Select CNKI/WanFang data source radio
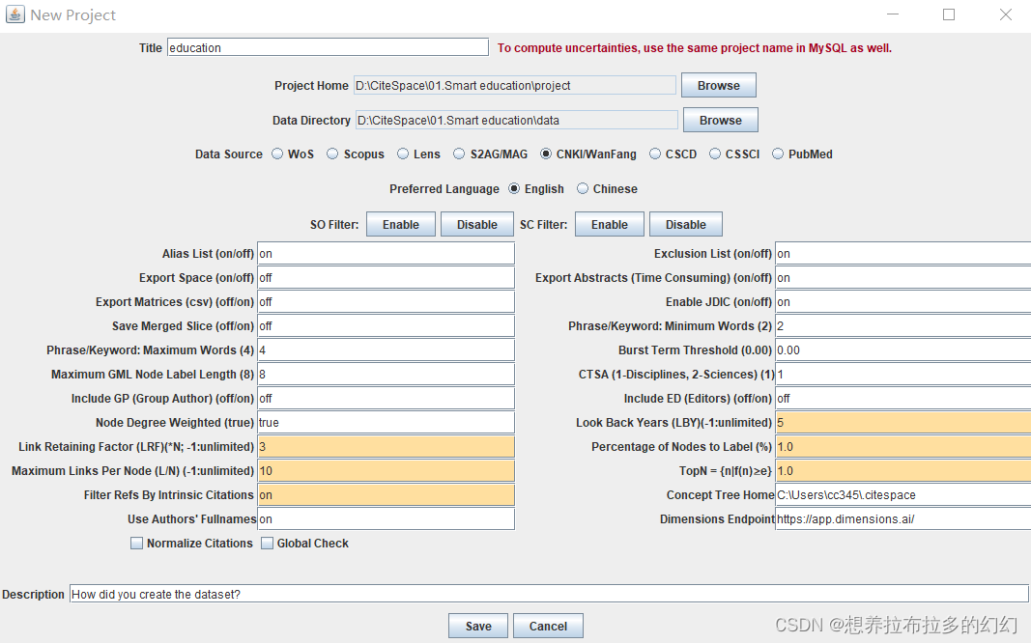This screenshot has width=1031, height=643. click(546, 154)
